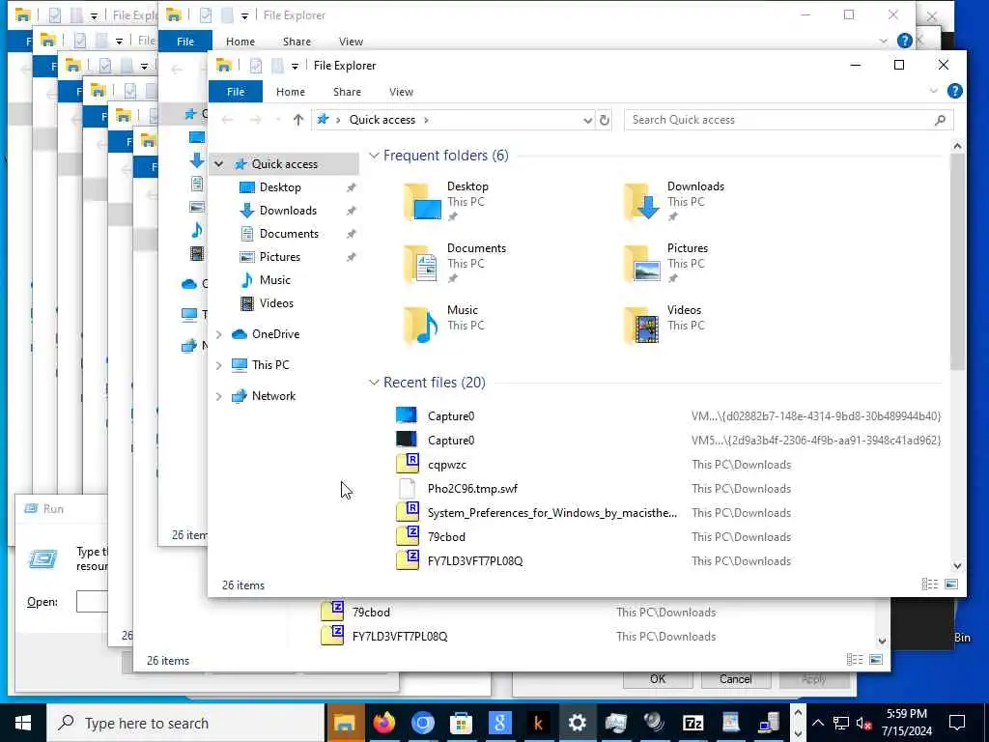Open Desktop in the Quick access sidebar

[280, 187]
